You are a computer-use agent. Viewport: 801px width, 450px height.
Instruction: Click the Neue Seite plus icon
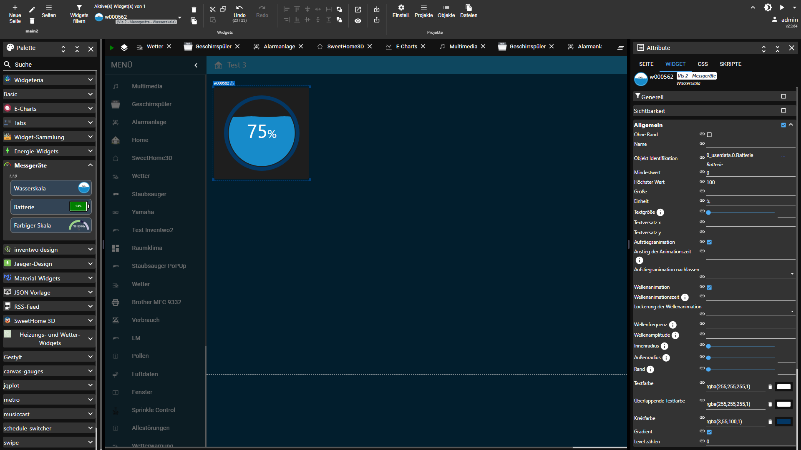click(x=15, y=7)
